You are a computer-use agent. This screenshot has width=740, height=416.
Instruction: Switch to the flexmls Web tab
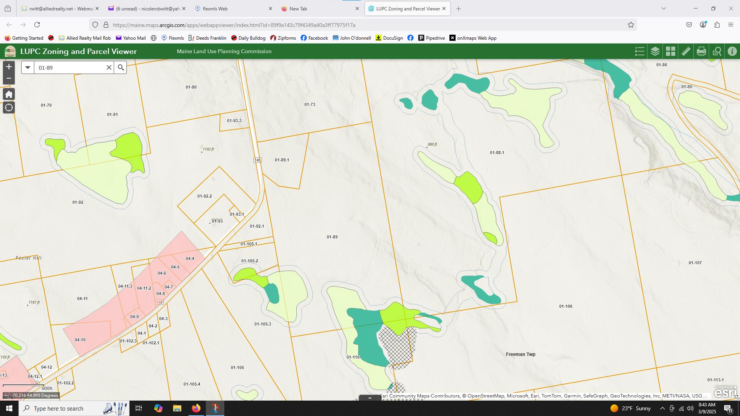pyautogui.click(x=215, y=8)
